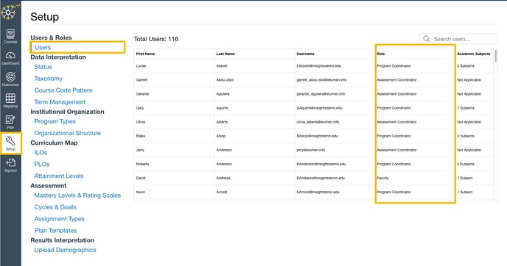
Task: Click first name Blake cell
Action: tap(140, 136)
